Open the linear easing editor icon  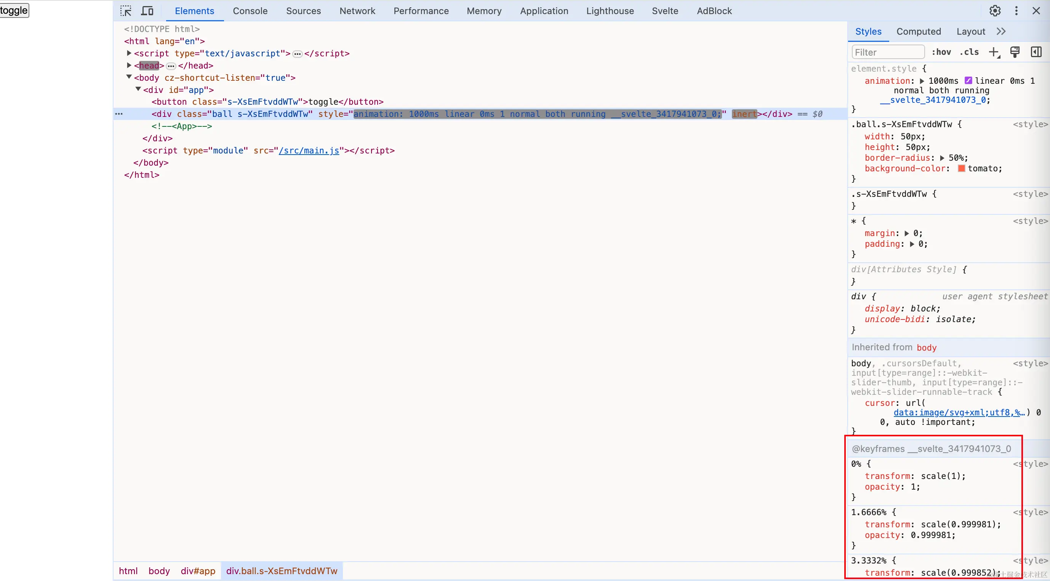[x=968, y=81]
